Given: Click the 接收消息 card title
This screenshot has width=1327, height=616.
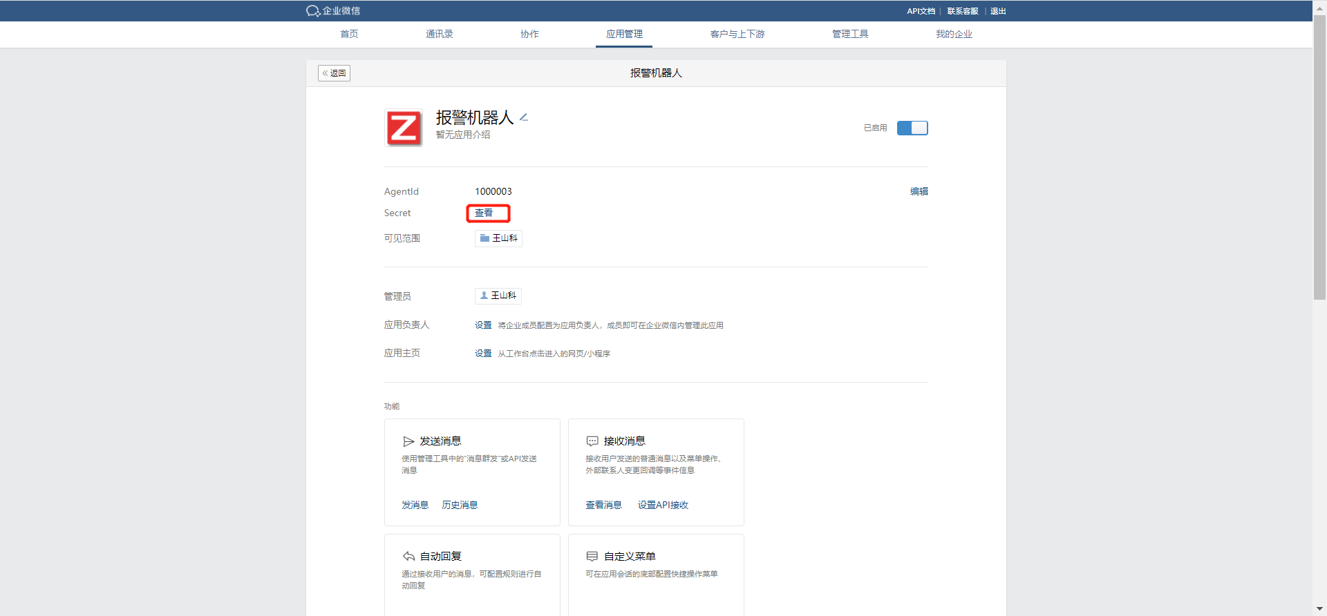Looking at the screenshot, I should (625, 441).
